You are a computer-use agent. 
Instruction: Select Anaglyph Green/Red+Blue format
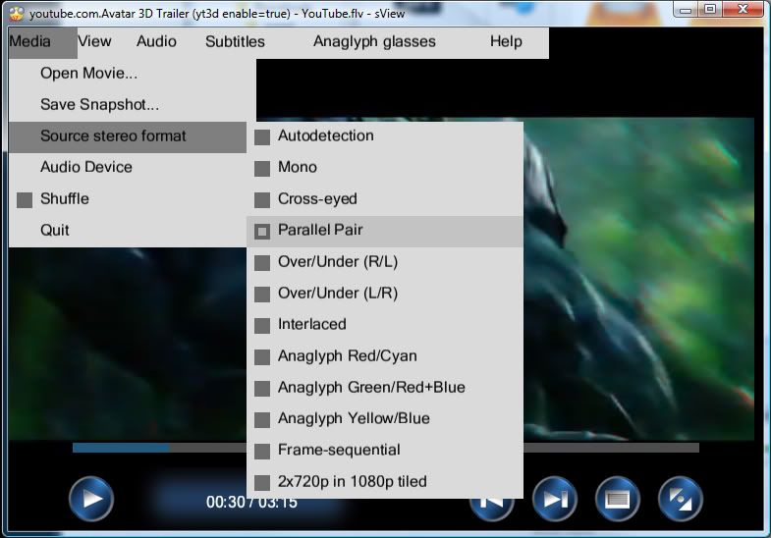click(385, 387)
